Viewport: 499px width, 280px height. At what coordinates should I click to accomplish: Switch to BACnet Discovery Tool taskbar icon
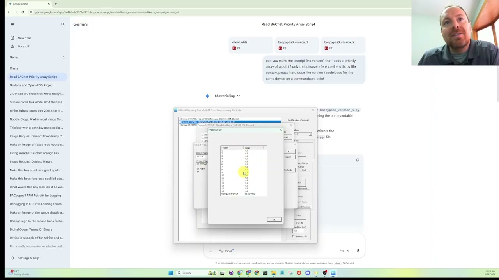click(333, 273)
